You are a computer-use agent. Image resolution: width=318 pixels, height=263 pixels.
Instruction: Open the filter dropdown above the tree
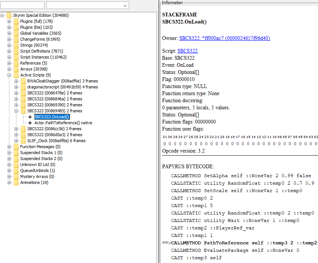[x=125, y=6]
